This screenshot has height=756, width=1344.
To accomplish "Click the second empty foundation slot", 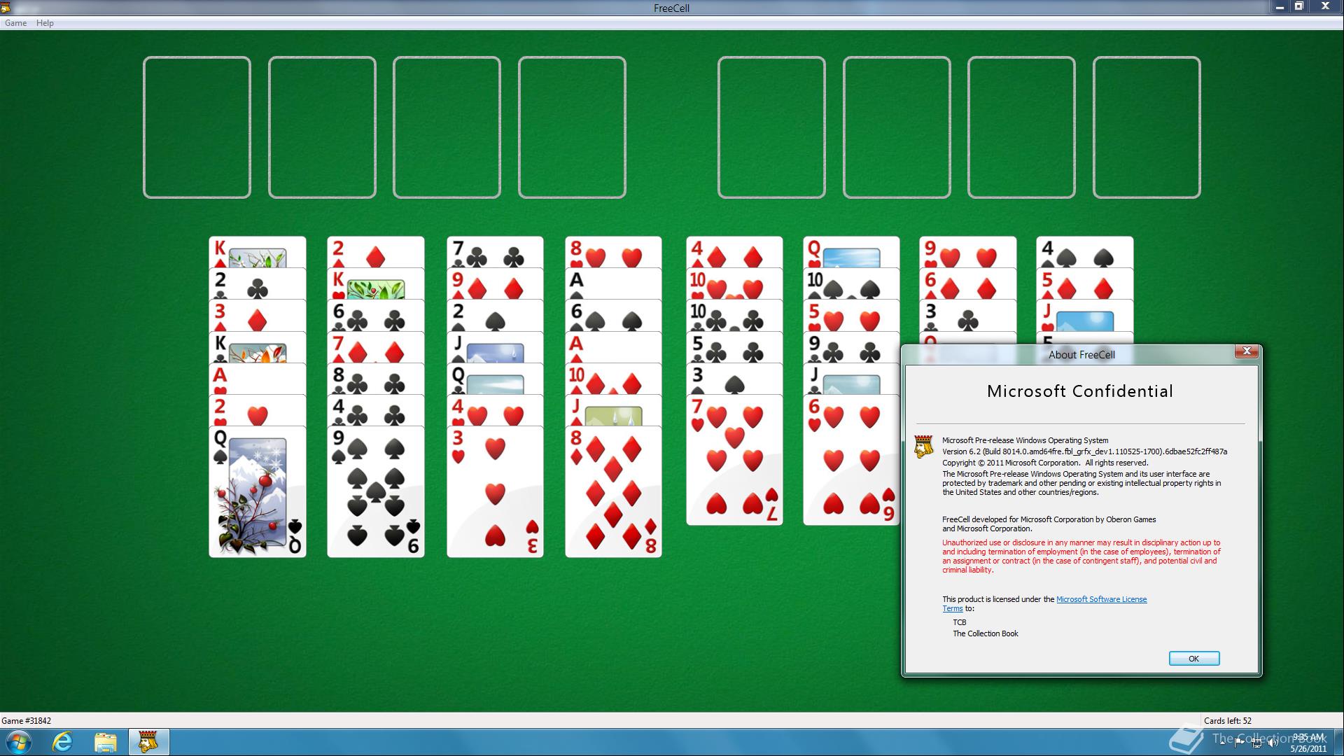I will (x=897, y=127).
